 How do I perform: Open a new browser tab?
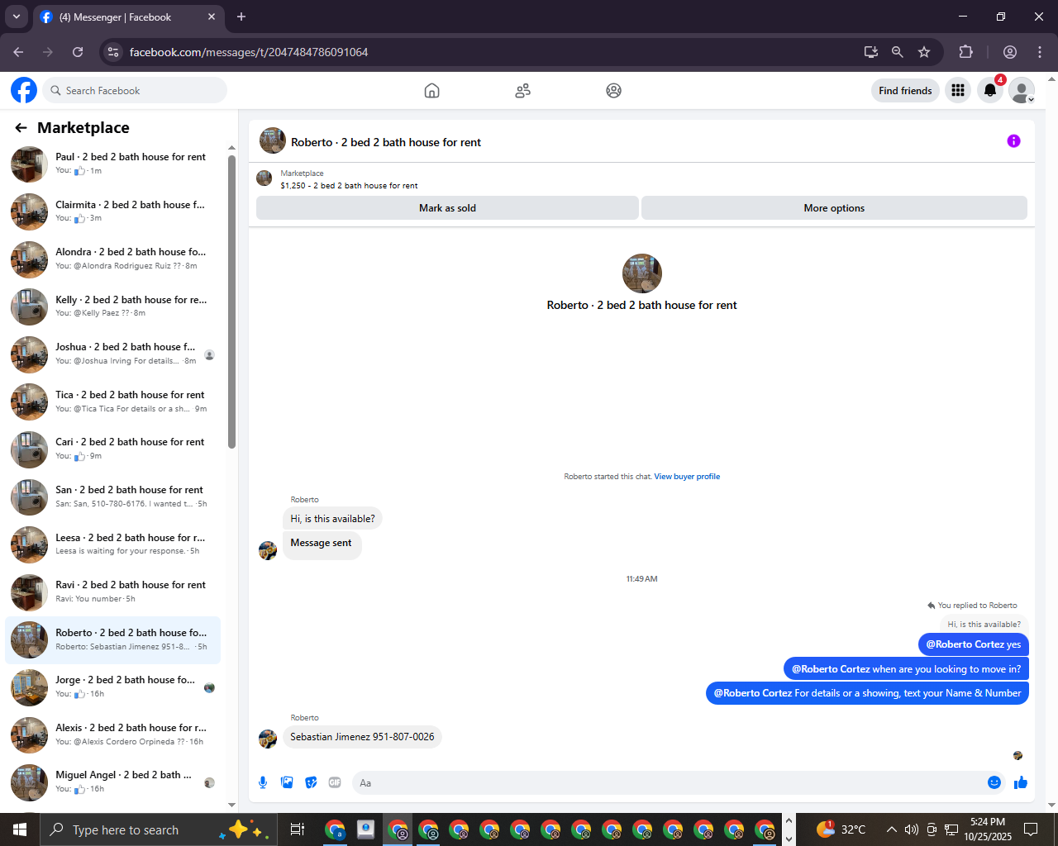(241, 17)
